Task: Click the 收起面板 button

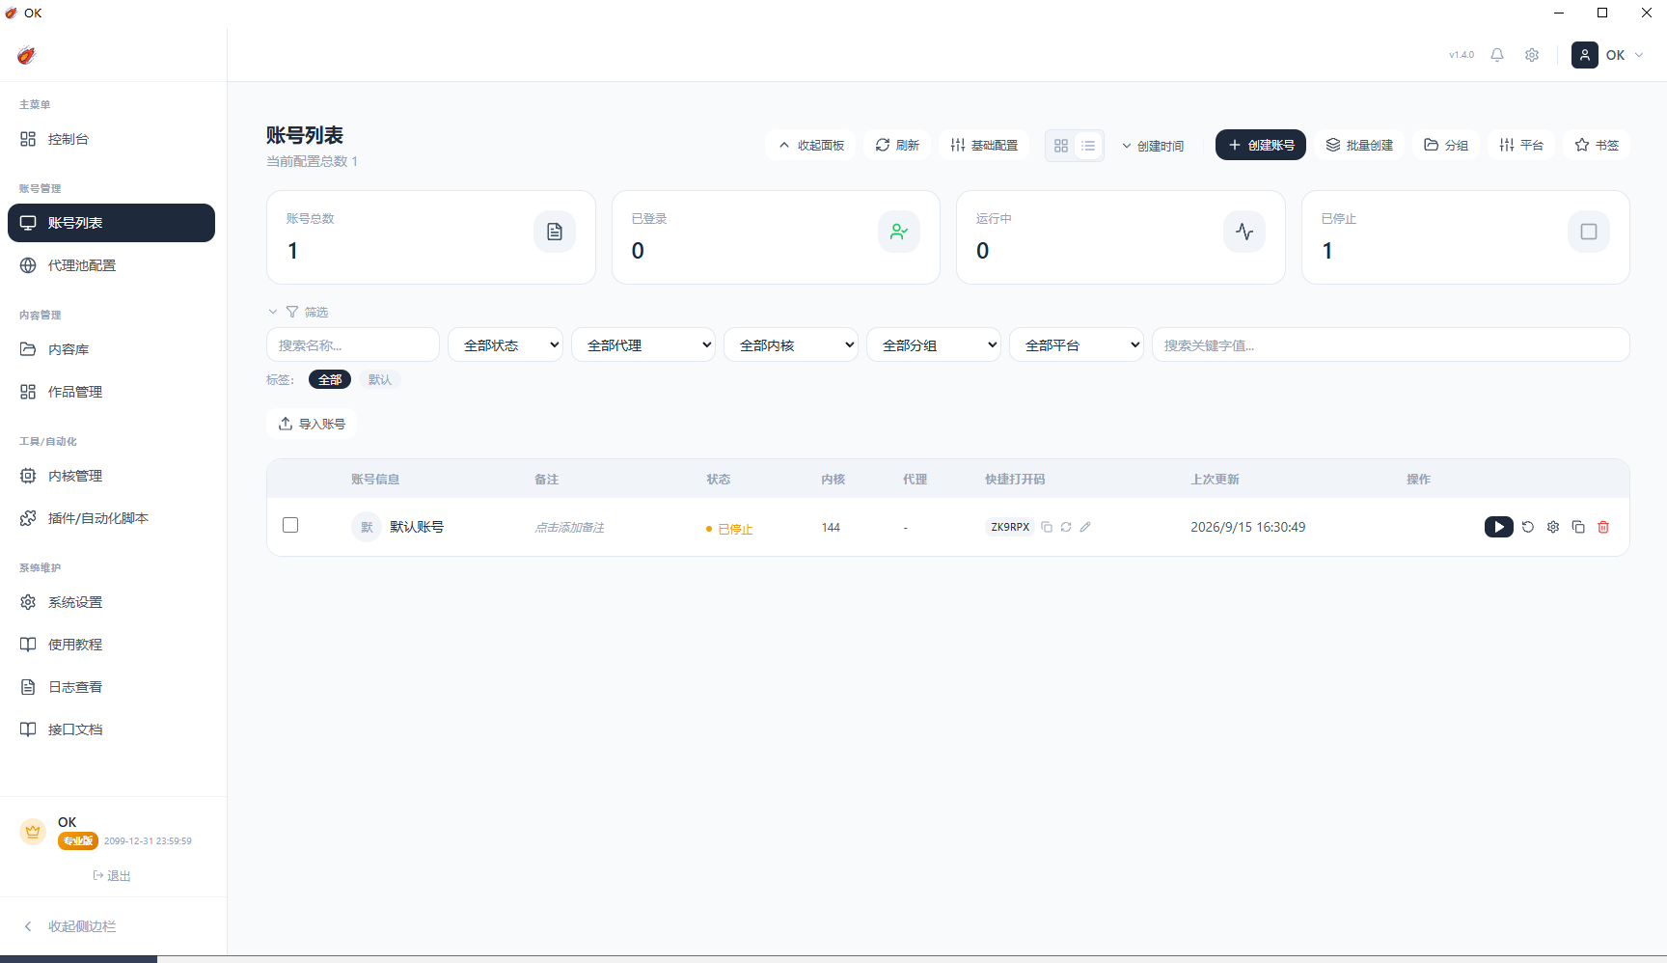Action: (811, 145)
